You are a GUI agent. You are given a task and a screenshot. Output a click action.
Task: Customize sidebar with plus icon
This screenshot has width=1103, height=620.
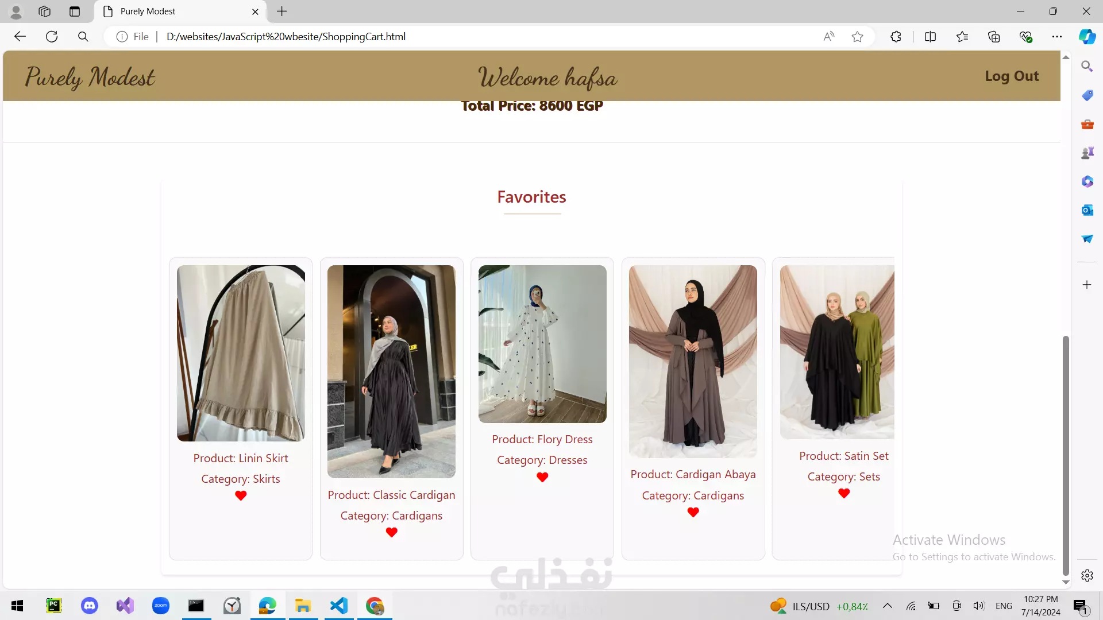tap(1087, 285)
